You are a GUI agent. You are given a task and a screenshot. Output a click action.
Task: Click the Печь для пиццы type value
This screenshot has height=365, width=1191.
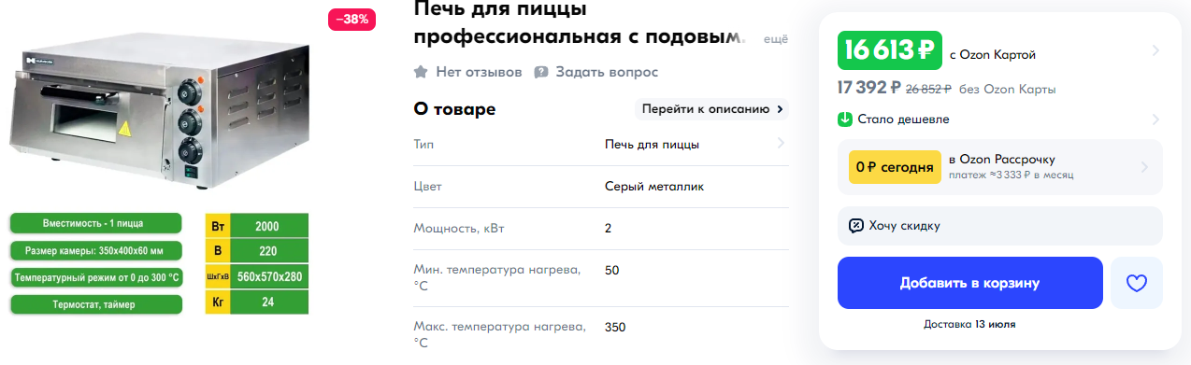(653, 145)
